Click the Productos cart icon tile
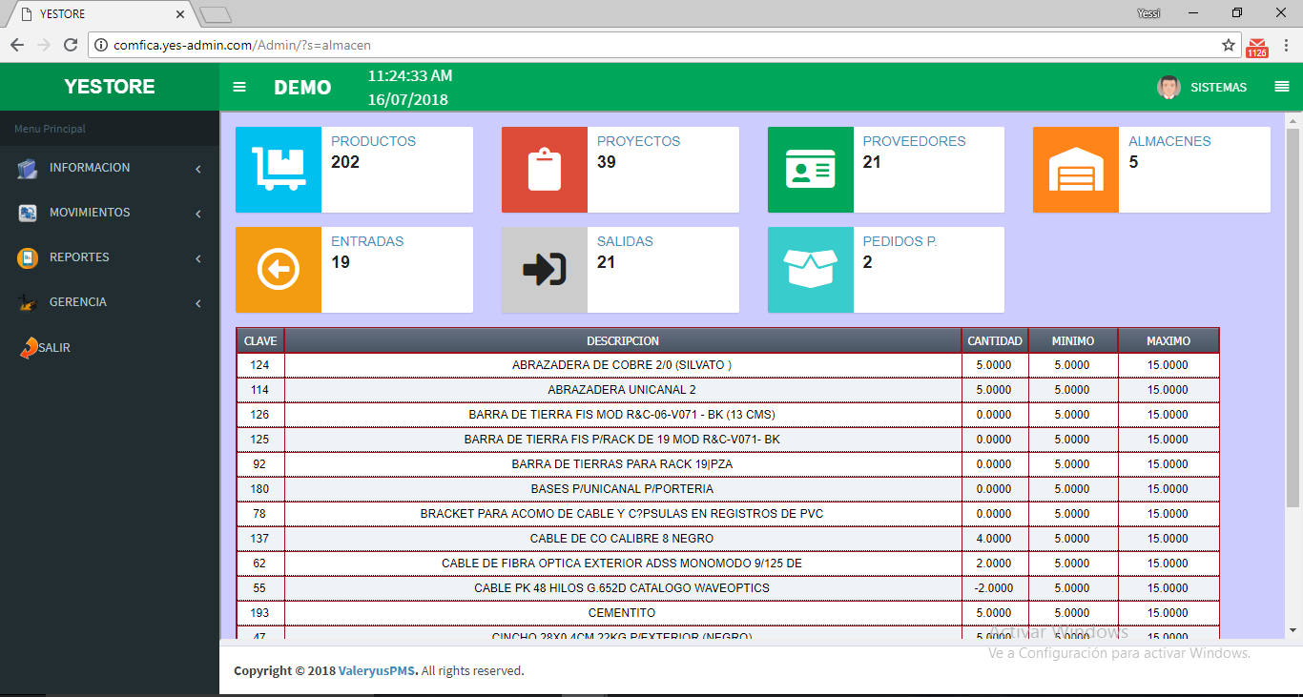The width and height of the screenshot is (1303, 697). pyautogui.click(x=279, y=170)
